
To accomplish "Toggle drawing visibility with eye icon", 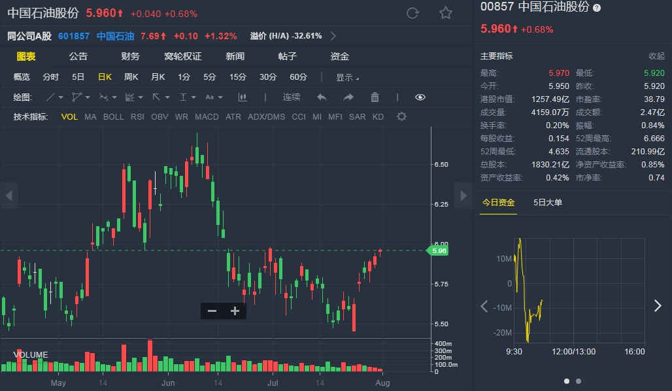I will tap(420, 97).
